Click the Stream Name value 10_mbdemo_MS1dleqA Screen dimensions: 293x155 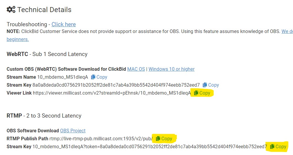pos(62,77)
